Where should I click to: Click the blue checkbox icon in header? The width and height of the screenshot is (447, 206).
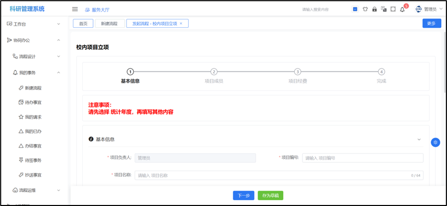pos(355,9)
